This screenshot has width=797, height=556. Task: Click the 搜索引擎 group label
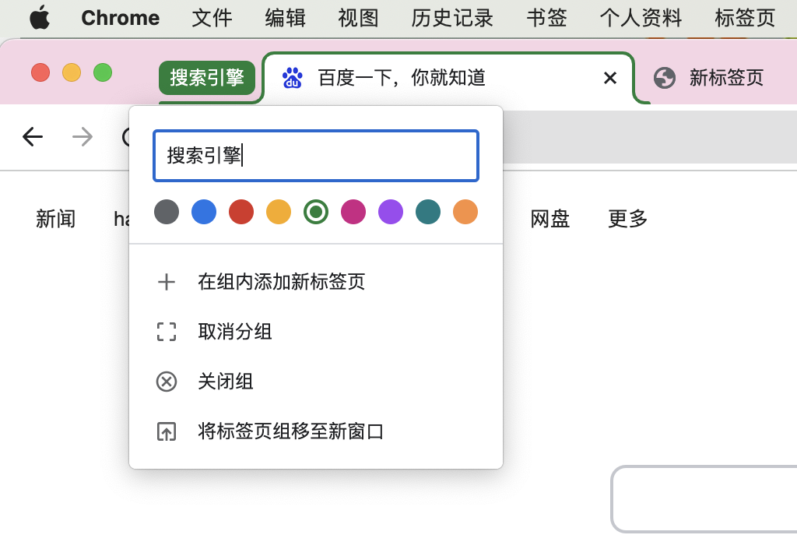coord(207,78)
